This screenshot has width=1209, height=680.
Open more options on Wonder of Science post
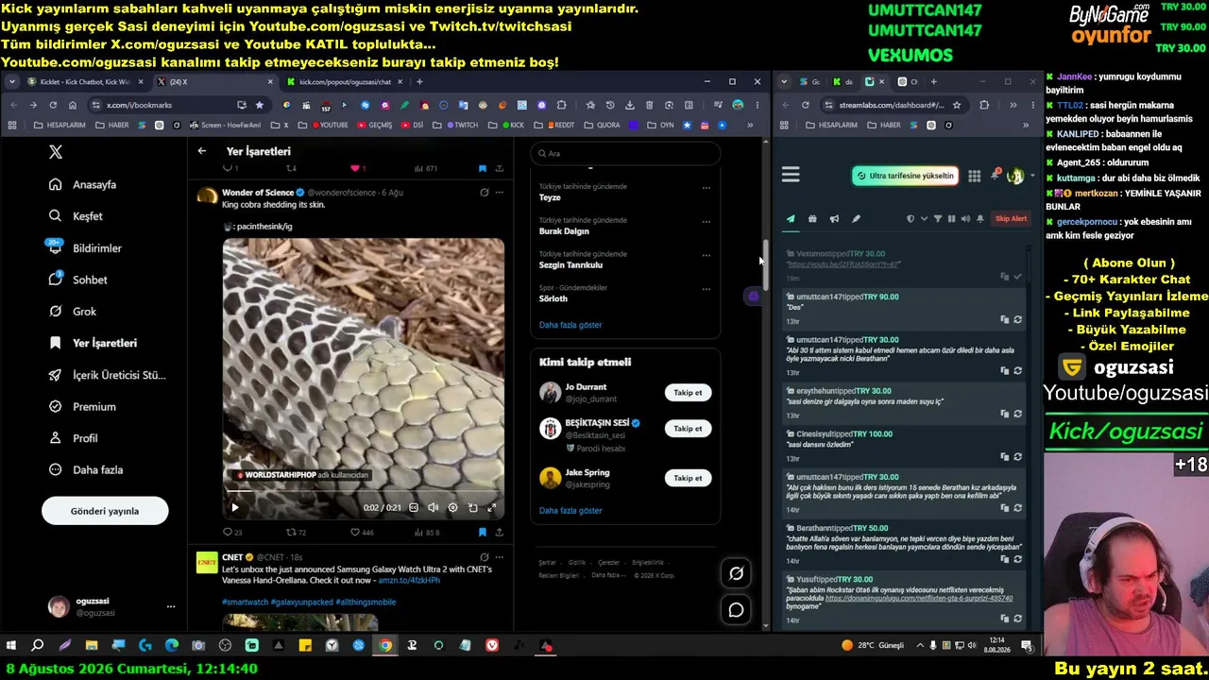click(500, 193)
